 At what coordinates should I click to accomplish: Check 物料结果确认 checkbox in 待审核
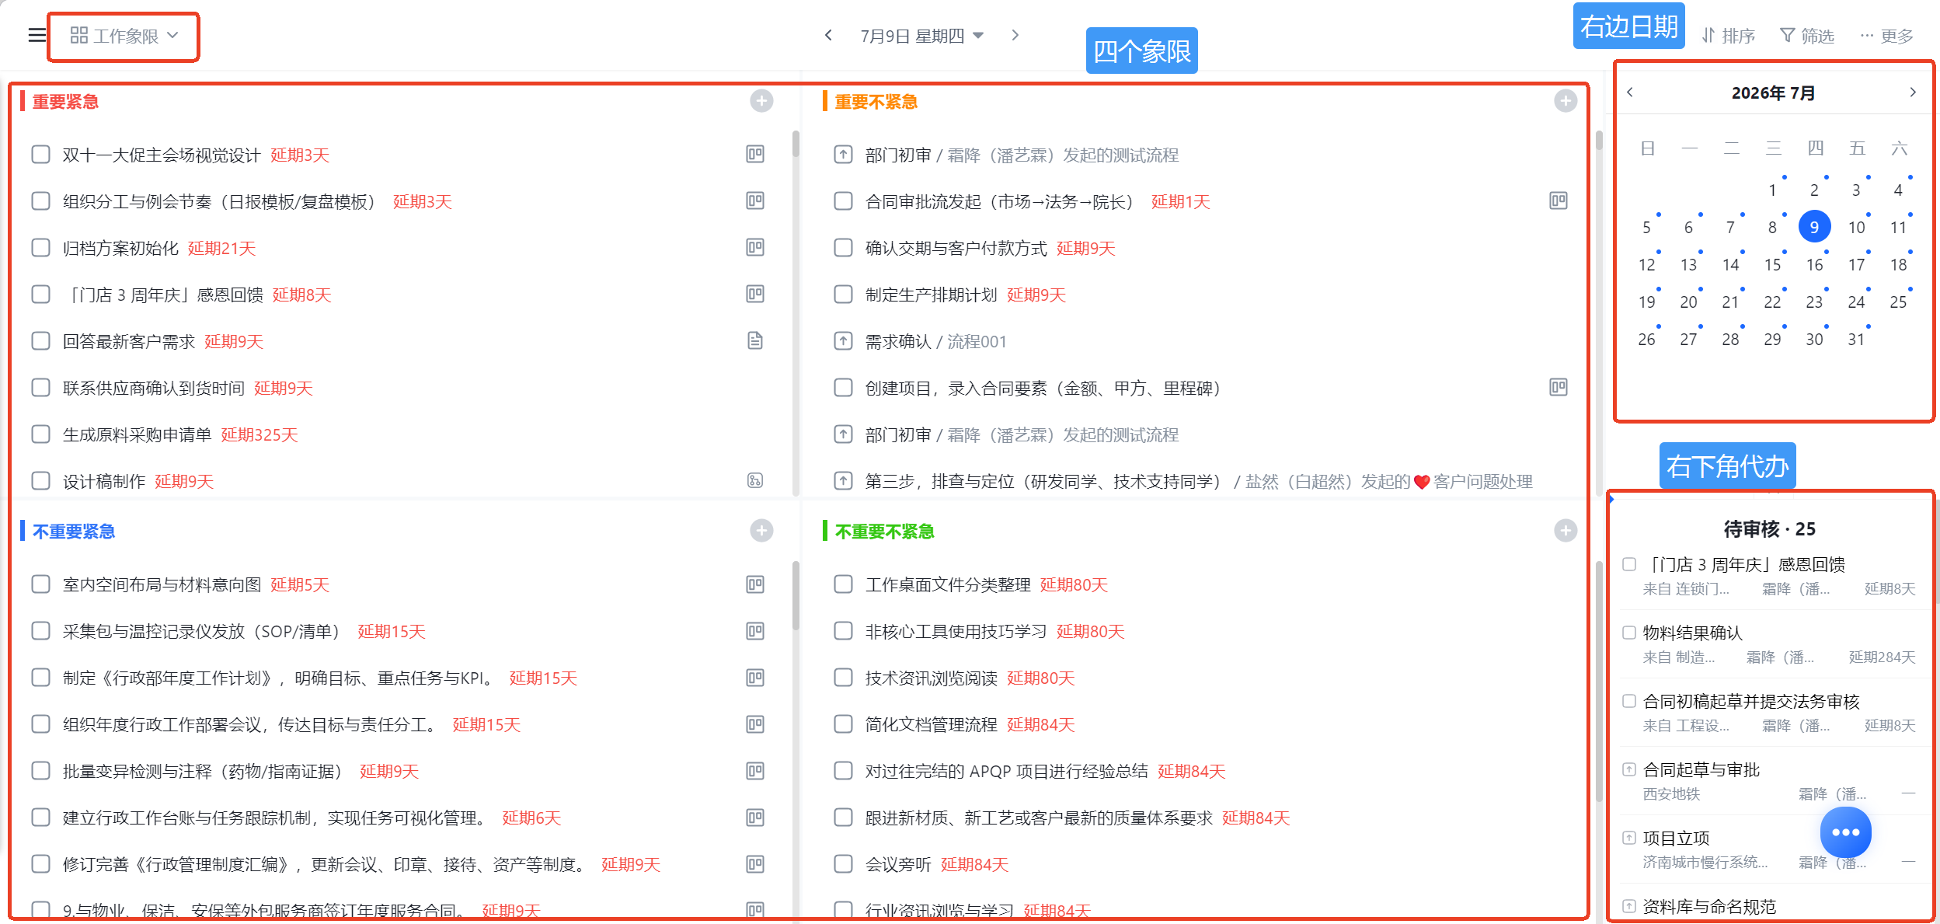pos(1629,633)
